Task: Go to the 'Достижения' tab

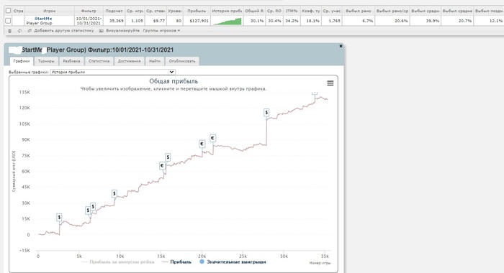Action: [129, 61]
